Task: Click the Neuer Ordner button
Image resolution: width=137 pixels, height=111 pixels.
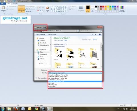Action: (52, 34)
